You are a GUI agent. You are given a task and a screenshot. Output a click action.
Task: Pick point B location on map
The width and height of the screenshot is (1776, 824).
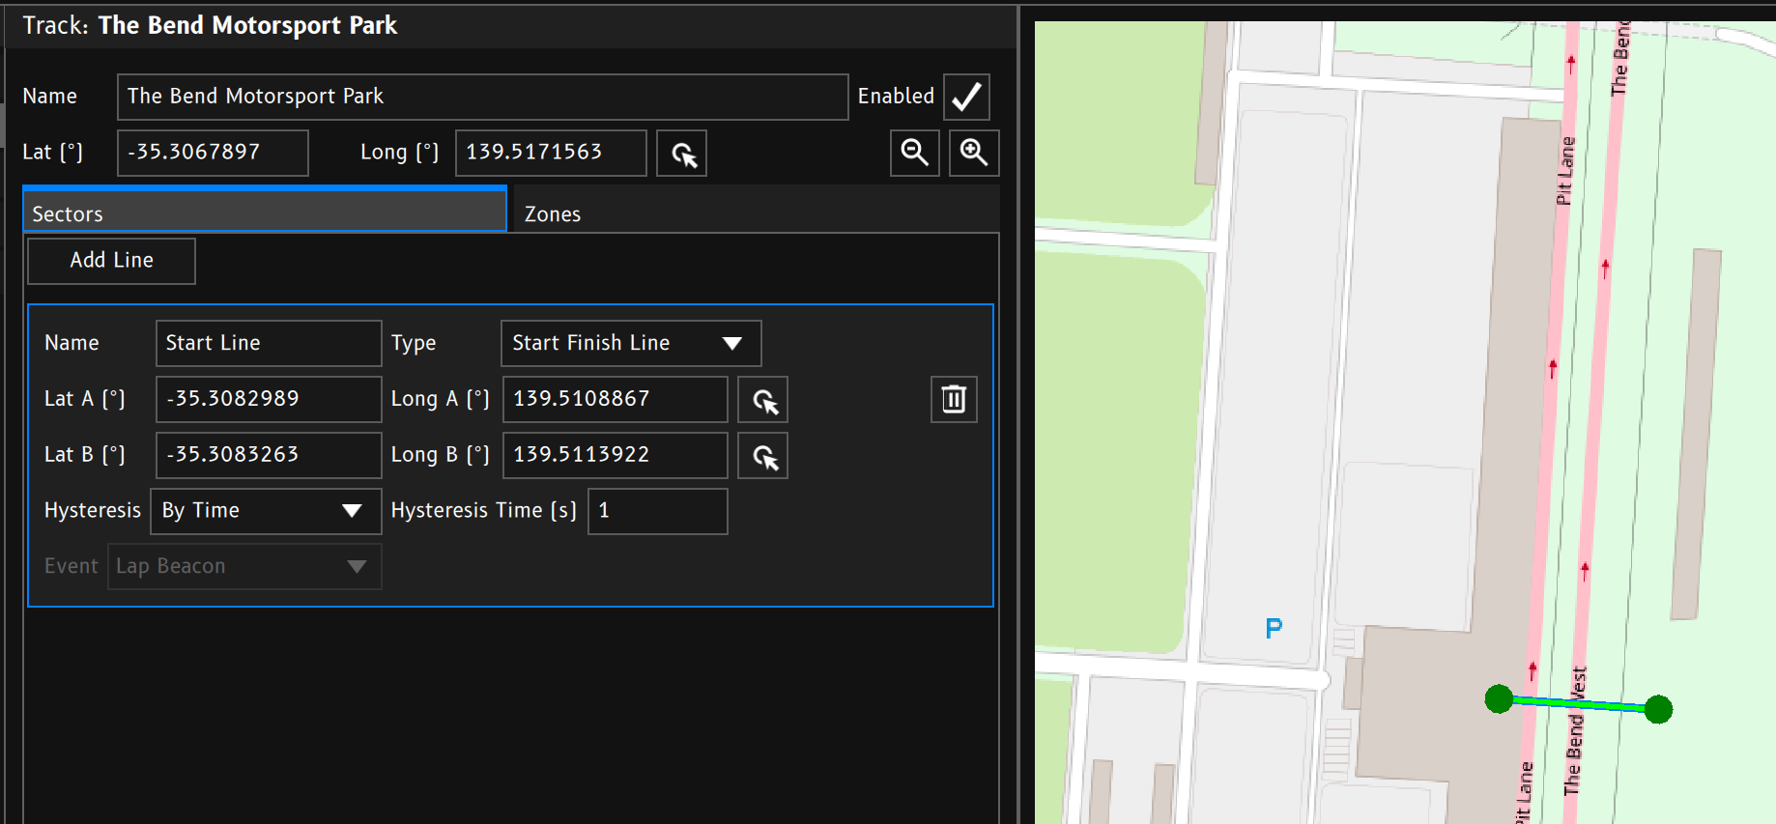762,456
